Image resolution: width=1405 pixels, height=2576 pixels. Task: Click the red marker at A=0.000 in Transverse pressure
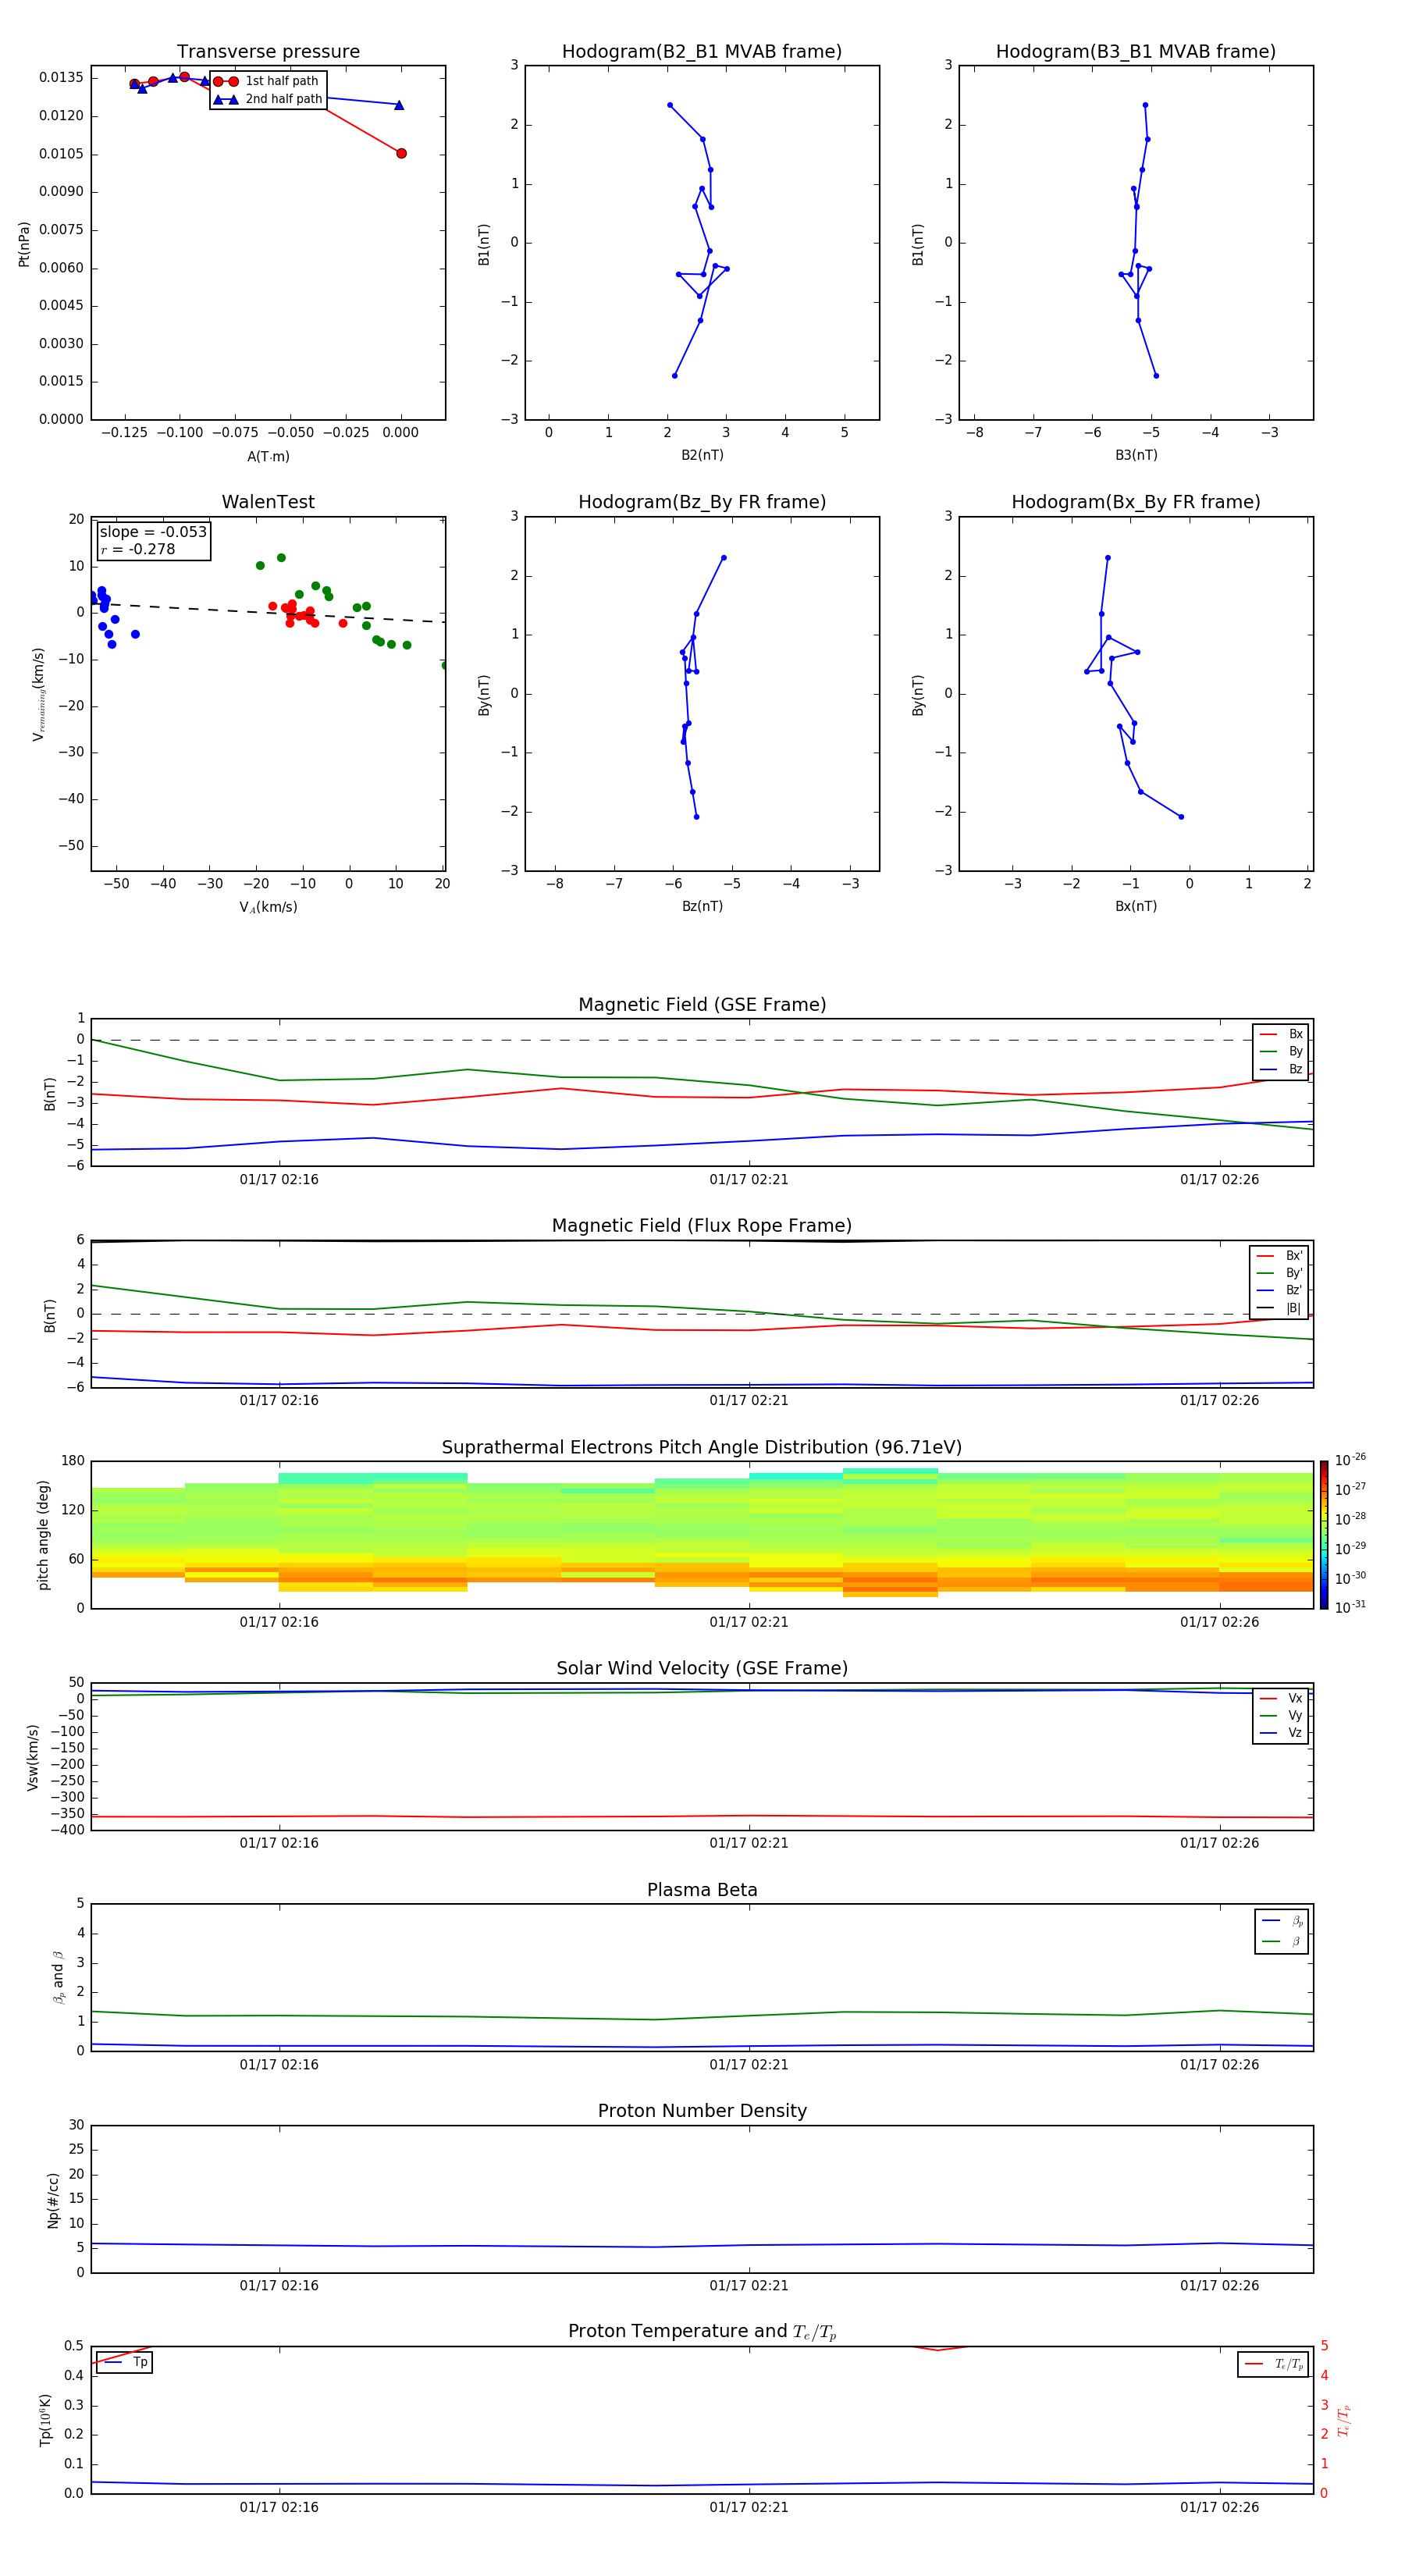(x=401, y=153)
